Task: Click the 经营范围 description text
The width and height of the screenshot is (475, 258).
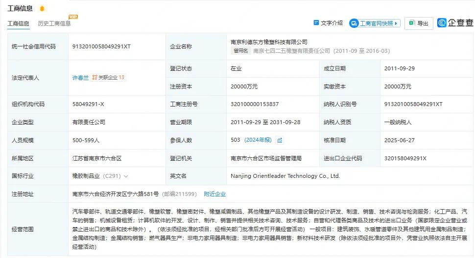Action: (x=270, y=229)
